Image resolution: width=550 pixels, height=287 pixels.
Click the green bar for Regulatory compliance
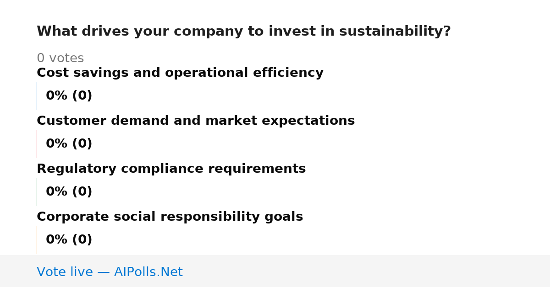(37, 192)
